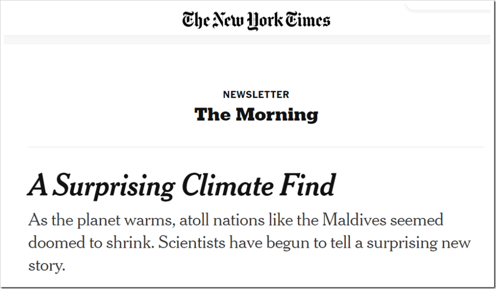Image resolution: width=496 pixels, height=289 pixels.
Task: Open The Morning newsletter title link
Action: click(x=256, y=114)
